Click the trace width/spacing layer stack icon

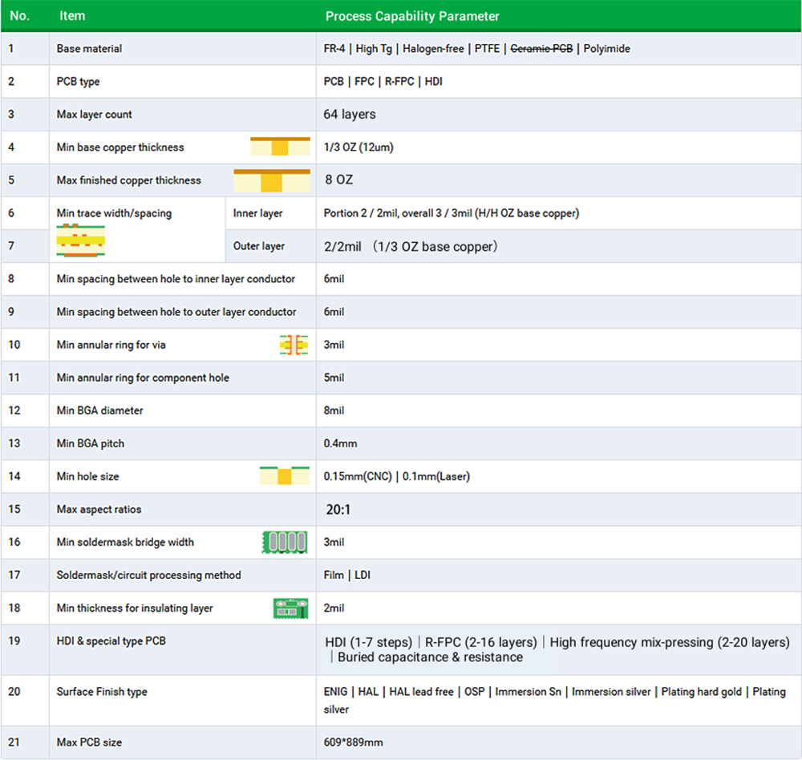coord(81,240)
